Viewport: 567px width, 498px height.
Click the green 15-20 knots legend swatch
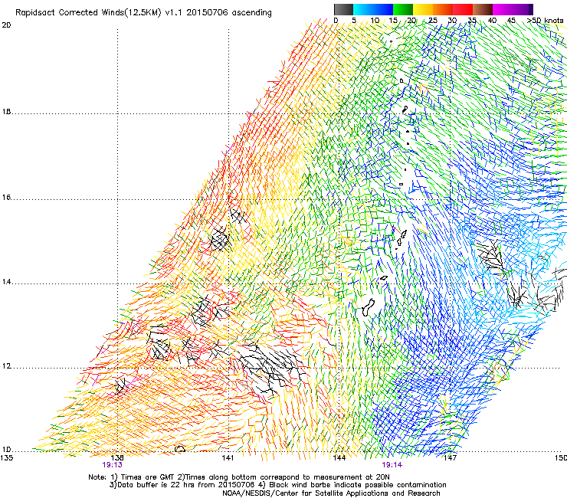402,9
